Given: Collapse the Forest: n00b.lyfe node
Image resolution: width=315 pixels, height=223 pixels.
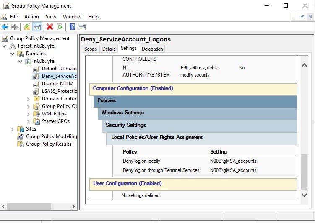Looking at the screenshot, I should 5,46.
